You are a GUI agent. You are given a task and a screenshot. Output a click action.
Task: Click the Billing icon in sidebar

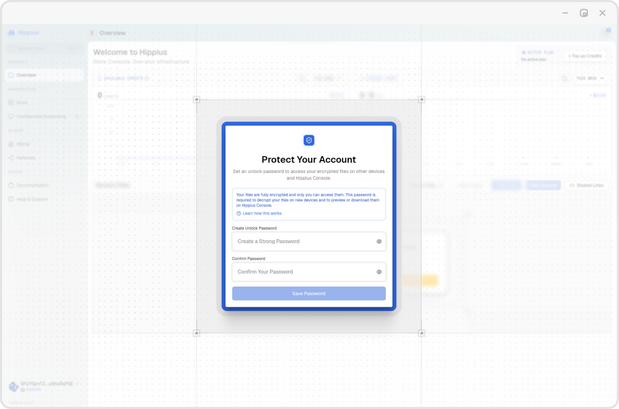[11, 144]
